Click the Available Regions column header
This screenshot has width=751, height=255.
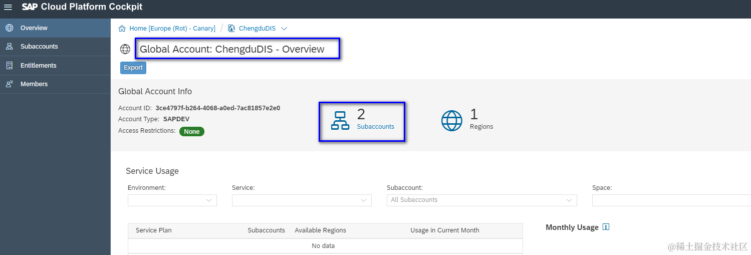[x=321, y=230]
